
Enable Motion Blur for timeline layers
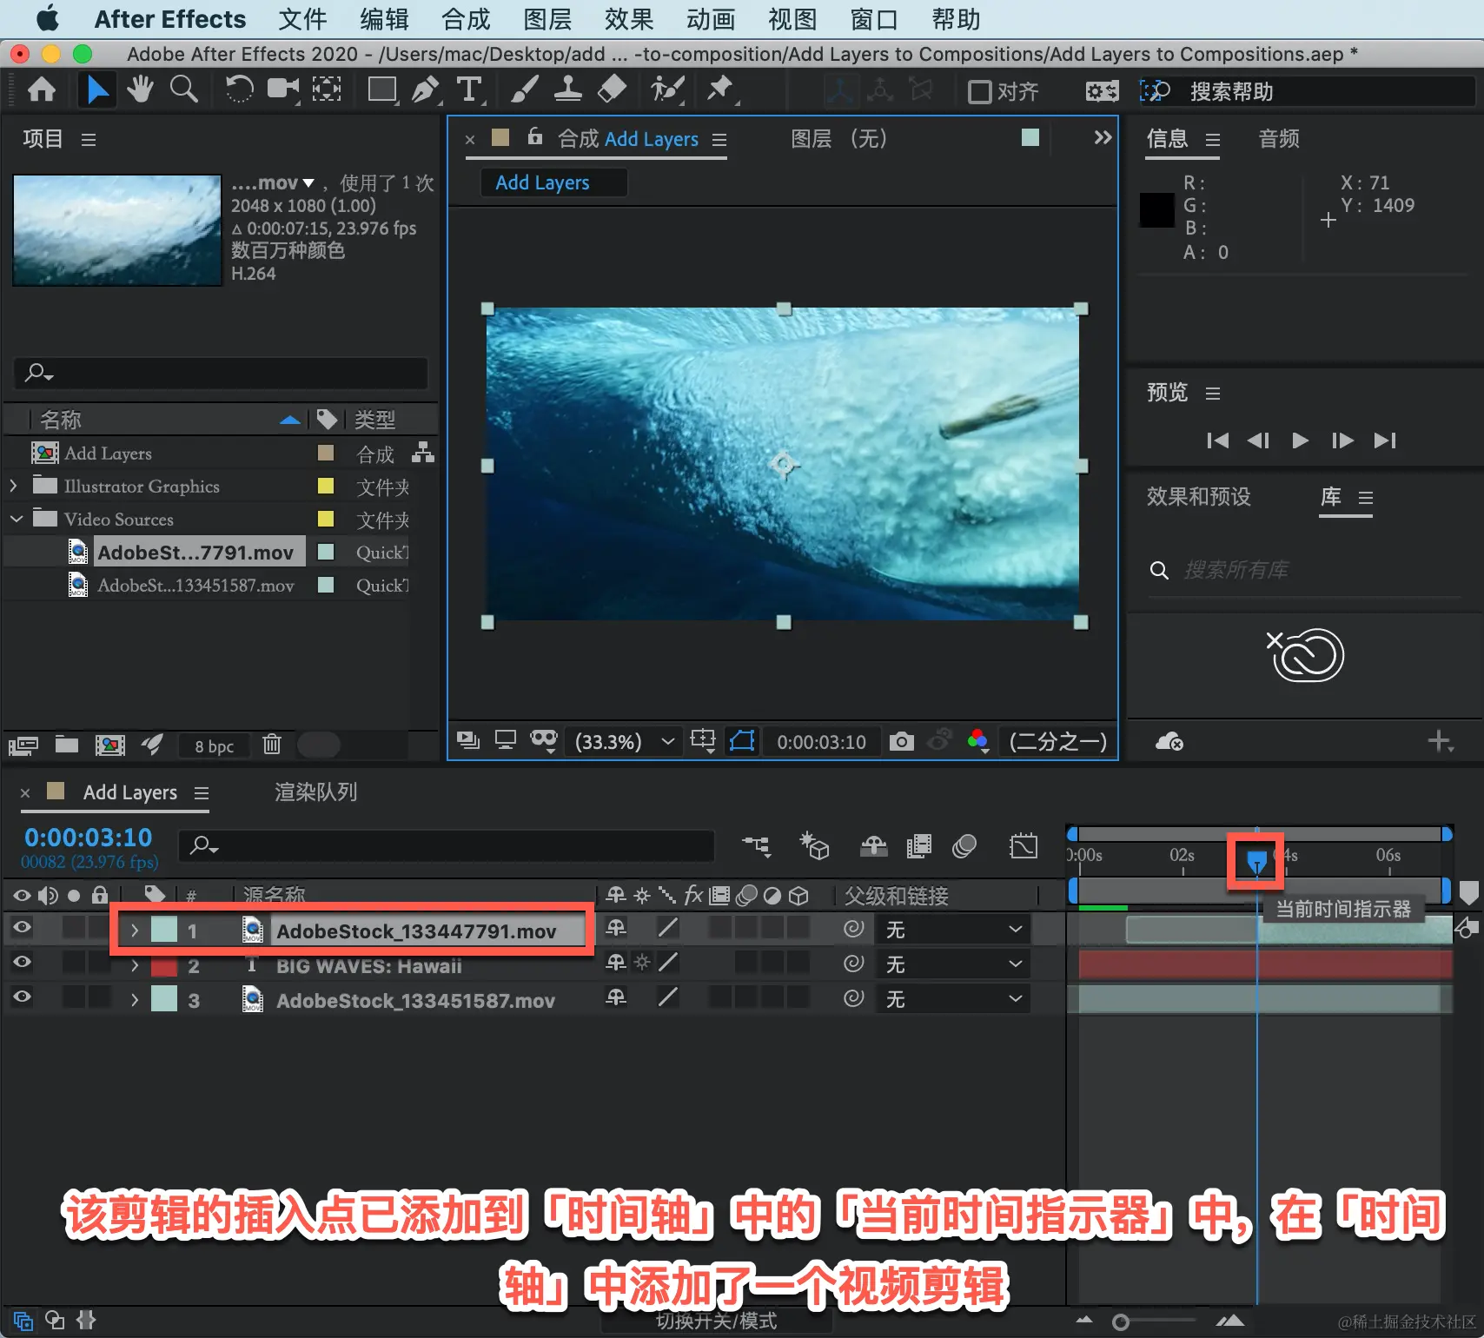pyautogui.click(x=964, y=845)
